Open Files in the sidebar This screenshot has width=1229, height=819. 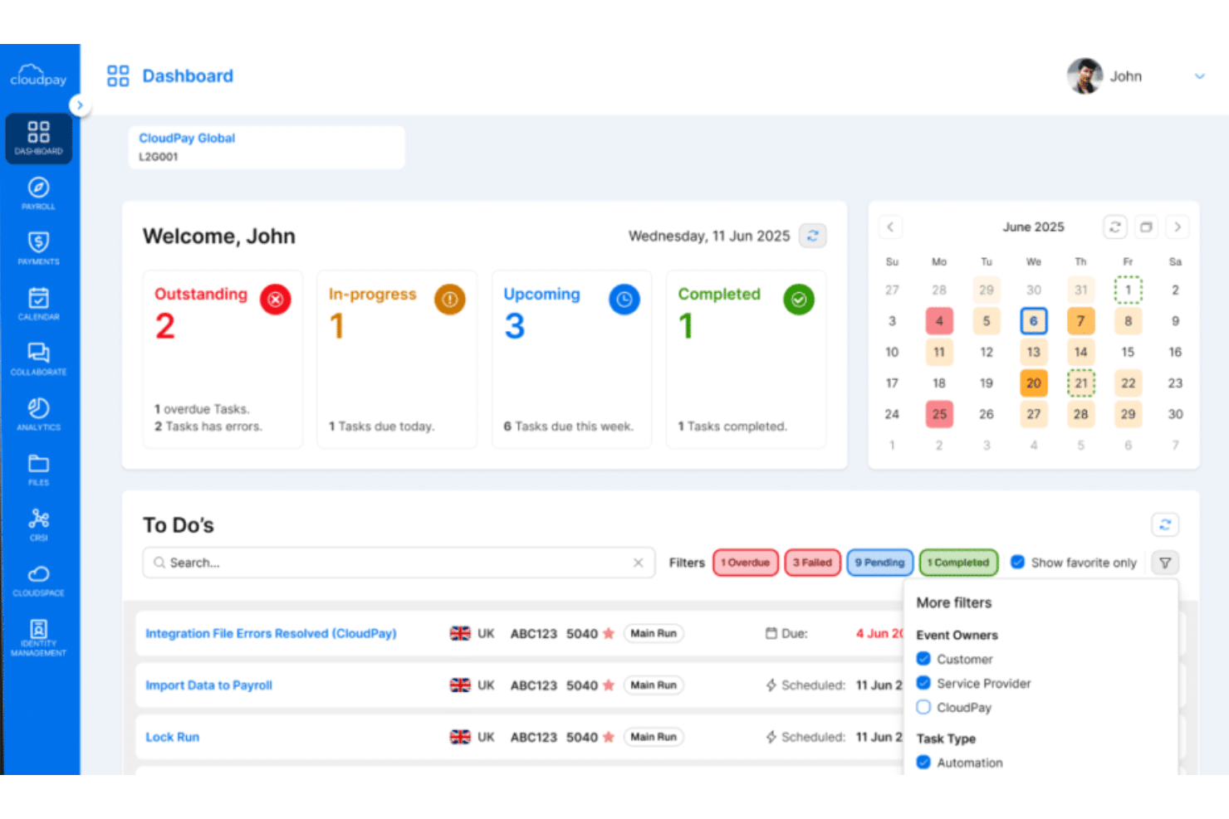click(x=38, y=469)
